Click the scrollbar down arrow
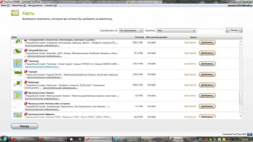The image size is (253, 142). [x=241, y=116]
